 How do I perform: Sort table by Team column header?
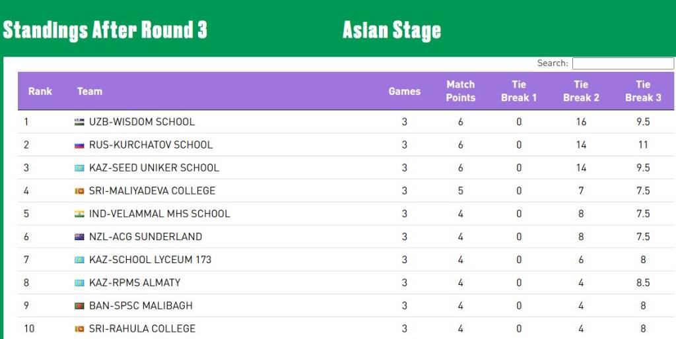[90, 91]
